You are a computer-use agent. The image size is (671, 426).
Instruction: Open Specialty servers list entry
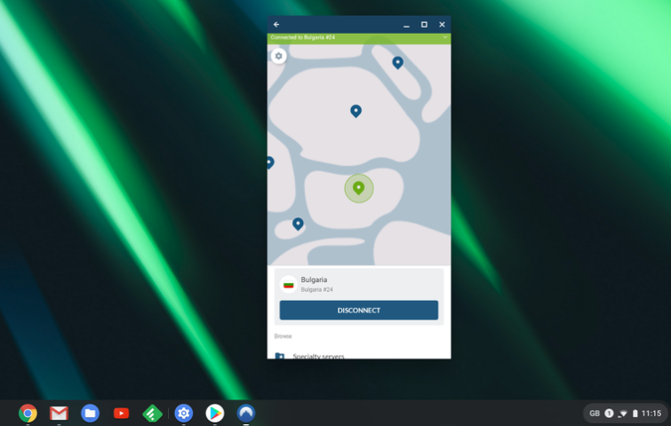(x=359, y=355)
